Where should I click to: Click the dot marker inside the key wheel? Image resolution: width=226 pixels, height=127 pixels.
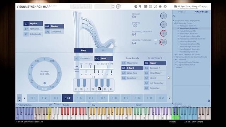pyautogui.click(x=45, y=83)
